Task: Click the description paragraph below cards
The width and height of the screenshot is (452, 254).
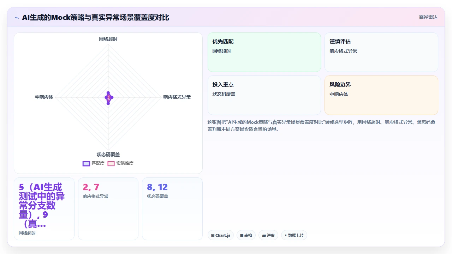Action: 321,126
